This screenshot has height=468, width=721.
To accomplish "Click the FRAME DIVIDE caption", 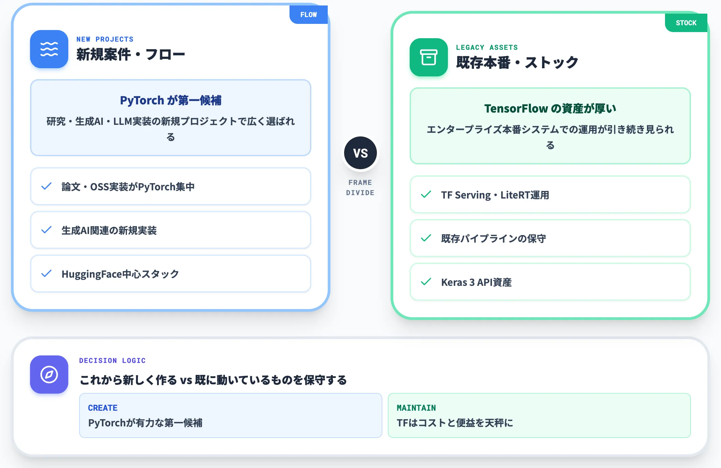I will [x=360, y=188].
